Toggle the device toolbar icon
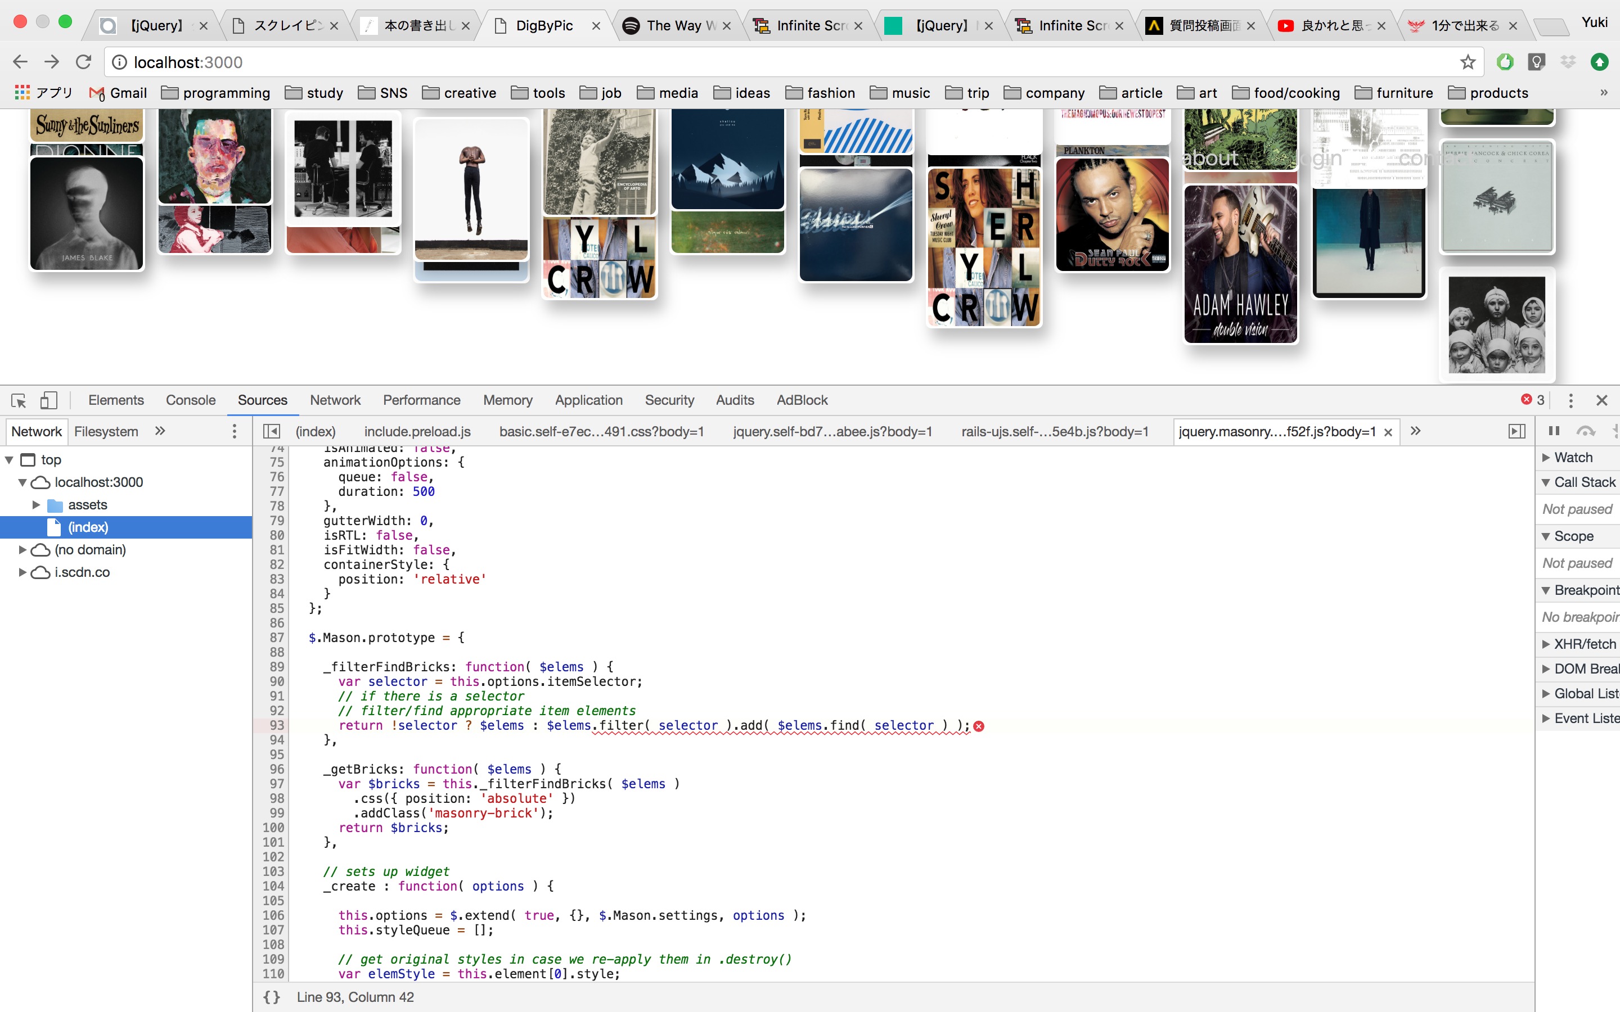Screen dimensions: 1620x1012 pyautogui.click(x=49, y=400)
